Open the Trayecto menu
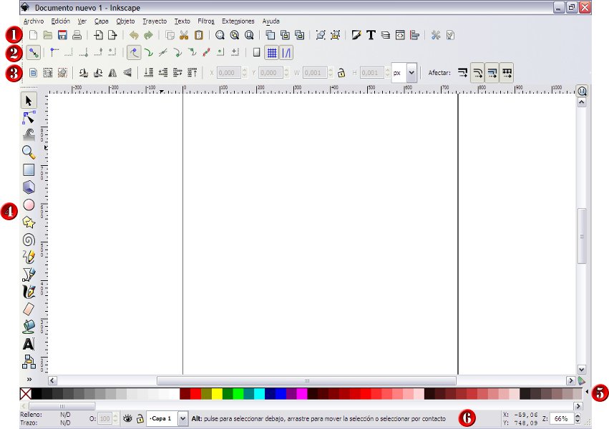 coord(154,21)
